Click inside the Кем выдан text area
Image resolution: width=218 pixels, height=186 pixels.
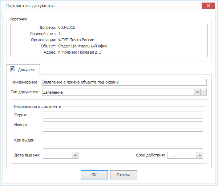tap(123, 140)
